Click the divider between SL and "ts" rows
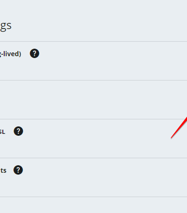187x213 pixels. [93, 158]
